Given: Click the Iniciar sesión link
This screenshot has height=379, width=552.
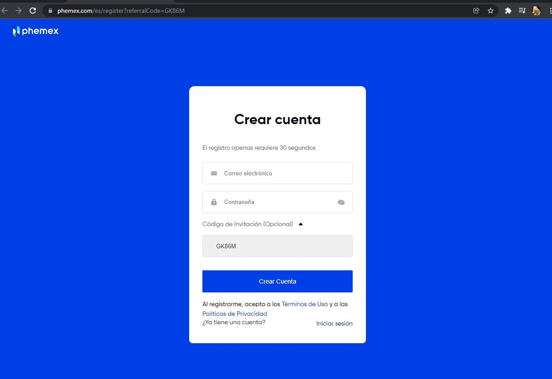Looking at the screenshot, I should (335, 323).
